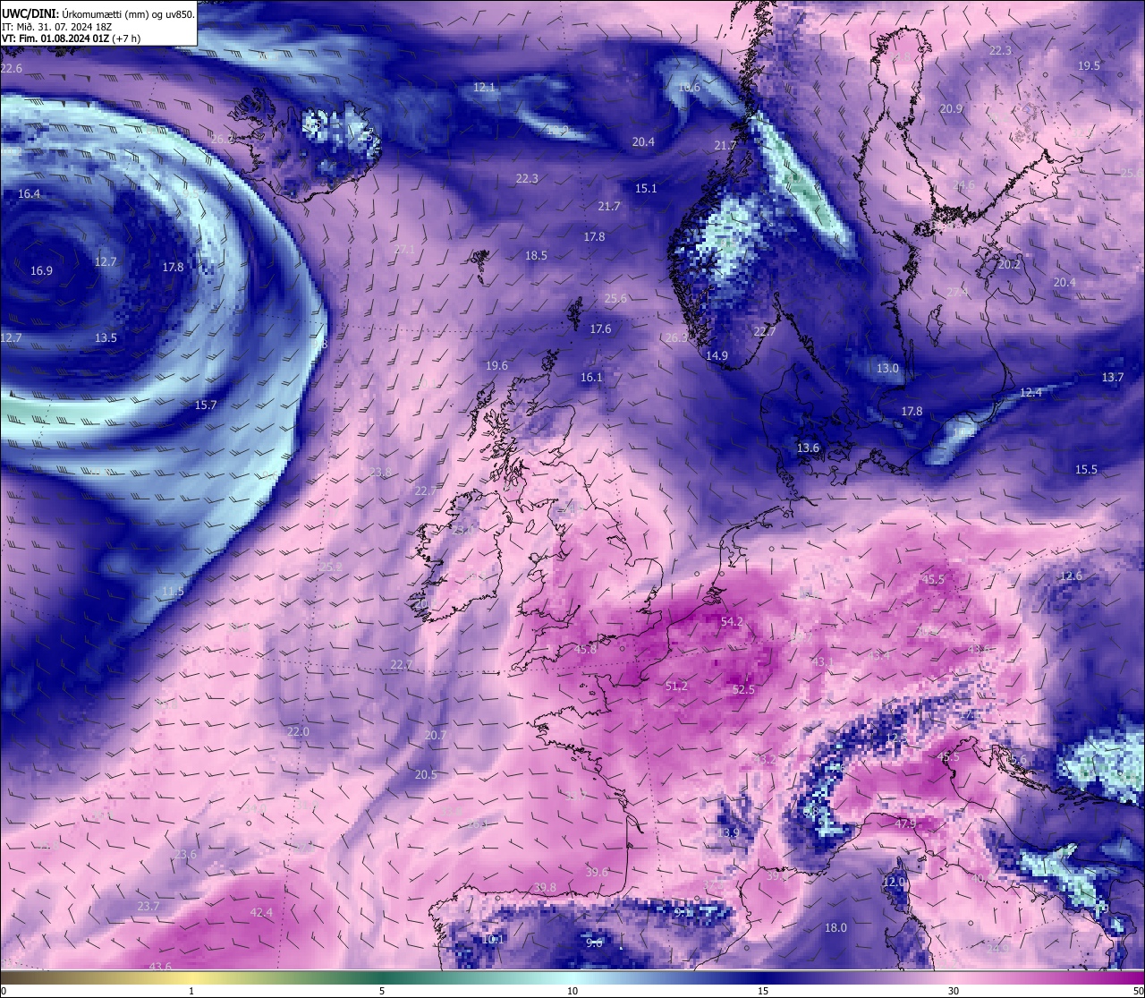Click the 39.6 value label

tap(597, 872)
